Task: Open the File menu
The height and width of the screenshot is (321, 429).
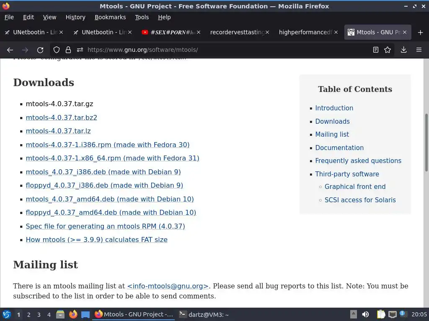Action: [x=9, y=17]
